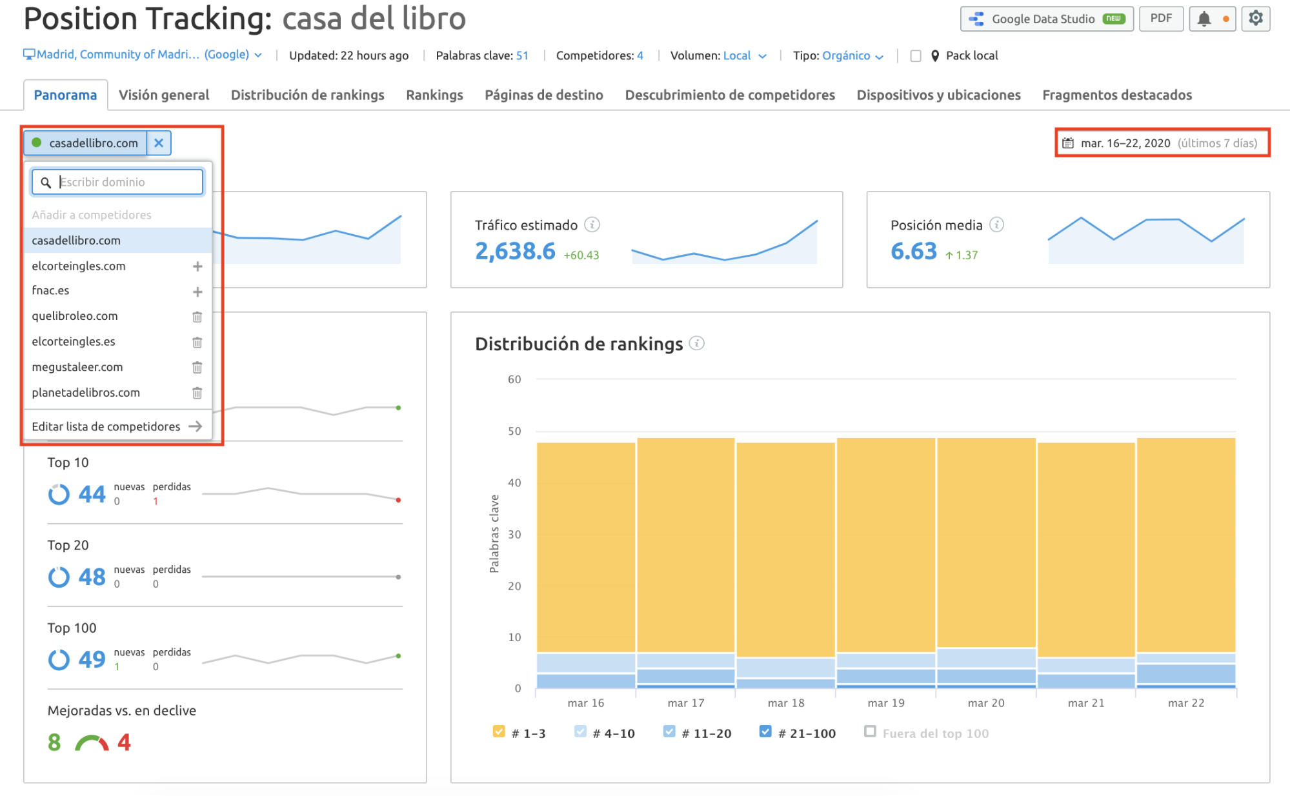The width and height of the screenshot is (1290, 796).
Task: Show info for Tráfico estimado
Action: pos(592,224)
